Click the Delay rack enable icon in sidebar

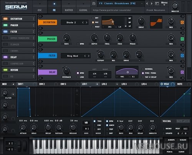tap(5, 57)
